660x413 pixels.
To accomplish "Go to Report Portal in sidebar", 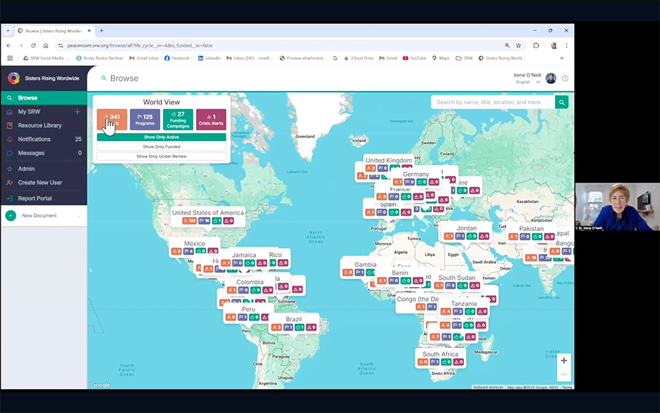I will (35, 198).
